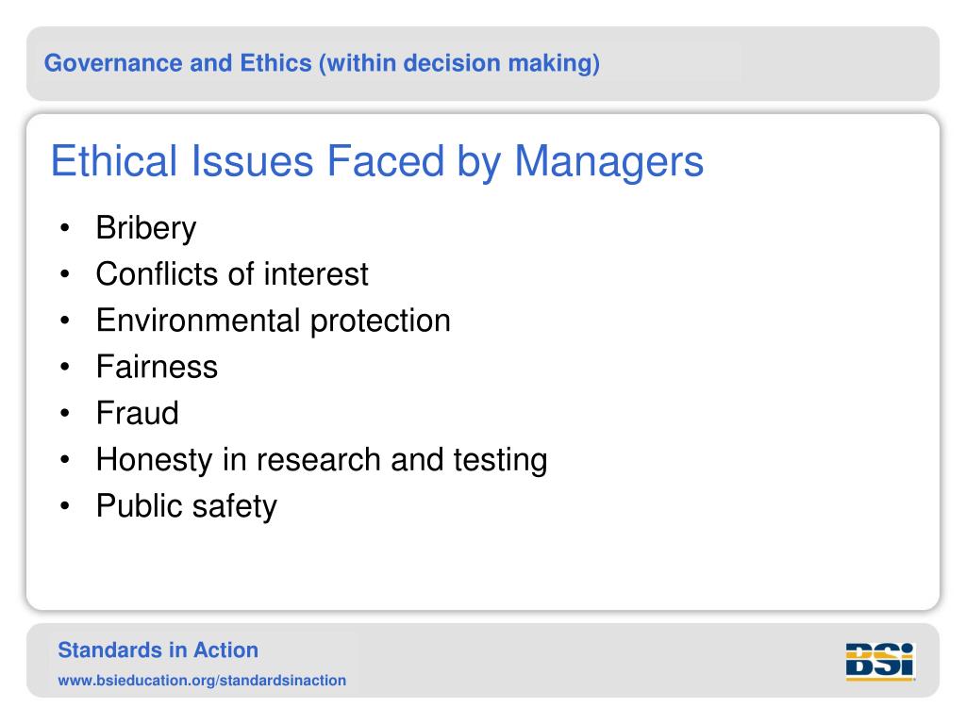
Task: Open the www.bsieducation.org/standardsinaction link
Action: tap(202, 681)
